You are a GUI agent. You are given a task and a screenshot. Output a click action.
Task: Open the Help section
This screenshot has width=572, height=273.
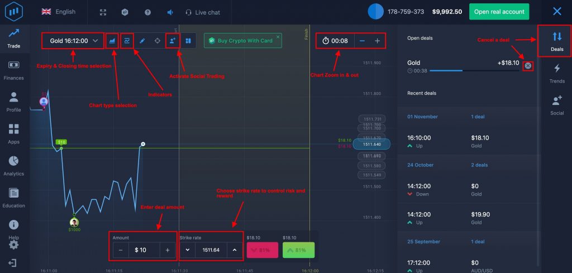13,229
